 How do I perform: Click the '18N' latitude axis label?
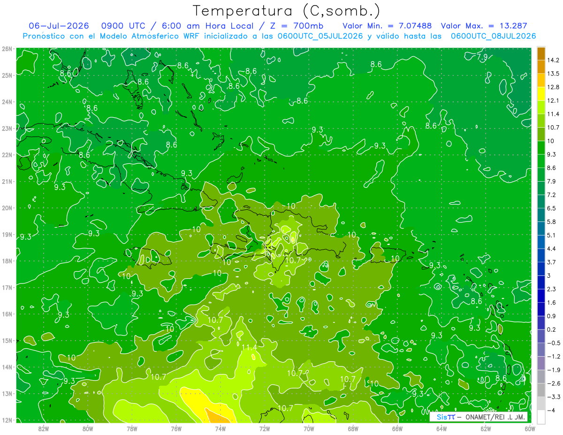tap(7, 261)
